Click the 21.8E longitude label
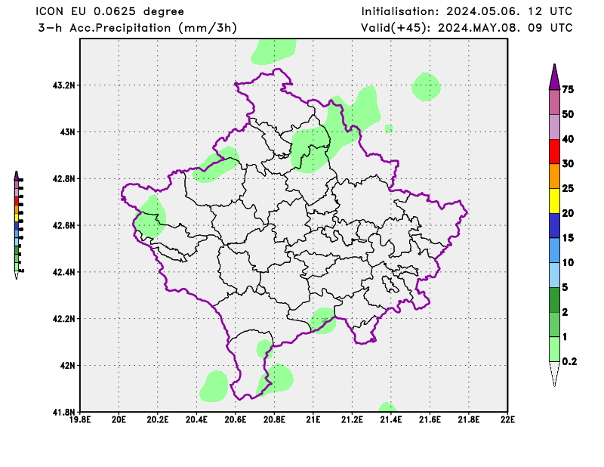The image size is (604, 467). pos(469,419)
